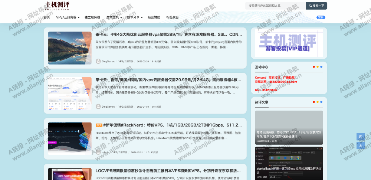Toggle dark mode with the moon icon

pyautogui.click(x=360, y=137)
